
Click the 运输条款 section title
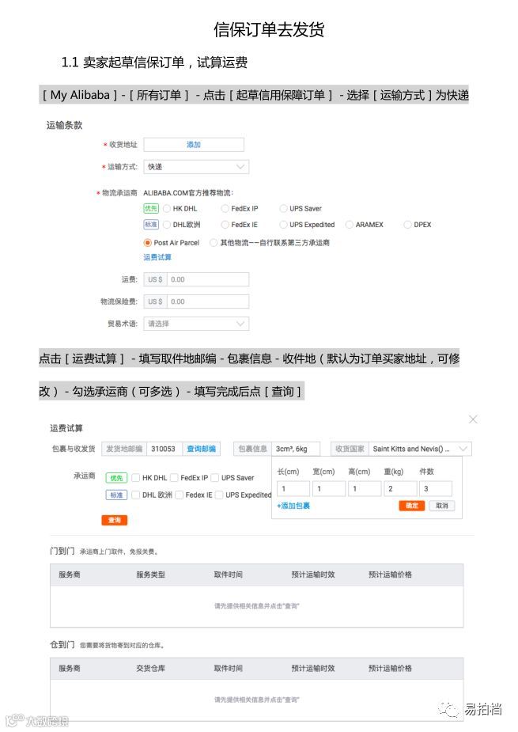[64, 125]
